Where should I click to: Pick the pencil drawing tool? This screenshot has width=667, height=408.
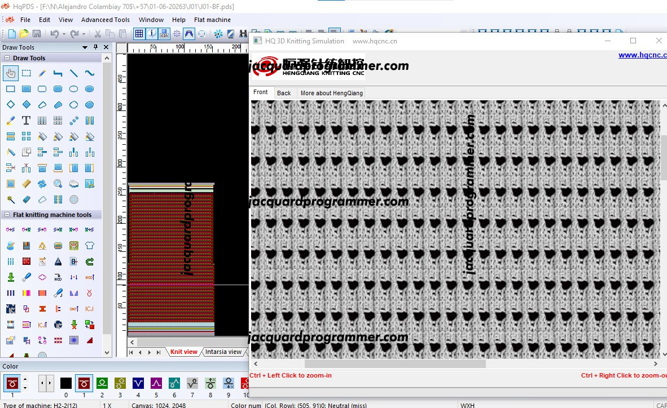click(42, 73)
